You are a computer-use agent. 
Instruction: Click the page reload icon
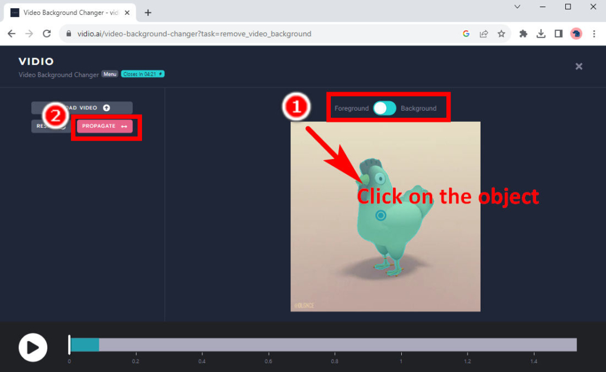click(x=47, y=34)
